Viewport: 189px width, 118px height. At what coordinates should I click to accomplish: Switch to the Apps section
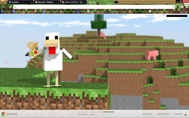tap(93, 114)
